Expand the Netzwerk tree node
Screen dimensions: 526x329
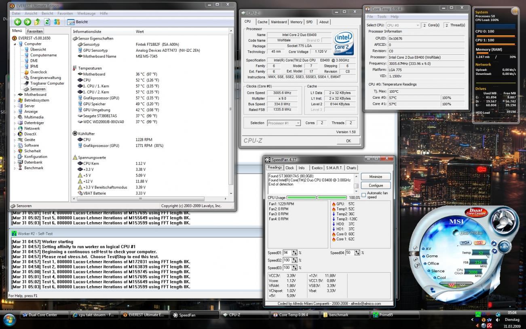(x=15, y=129)
